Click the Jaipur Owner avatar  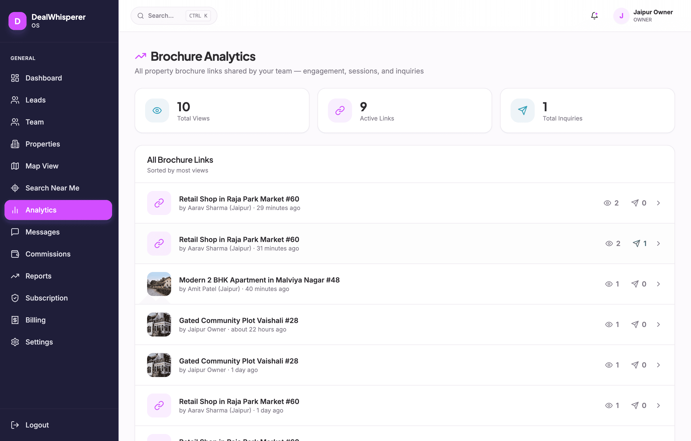coord(621,16)
